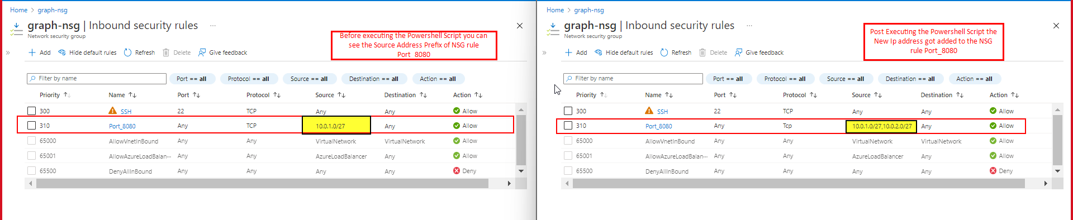1073x220 pixels.
Task: Open ellipsis menu next to right panel title
Action: pyautogui.click(x=749, y=26)
